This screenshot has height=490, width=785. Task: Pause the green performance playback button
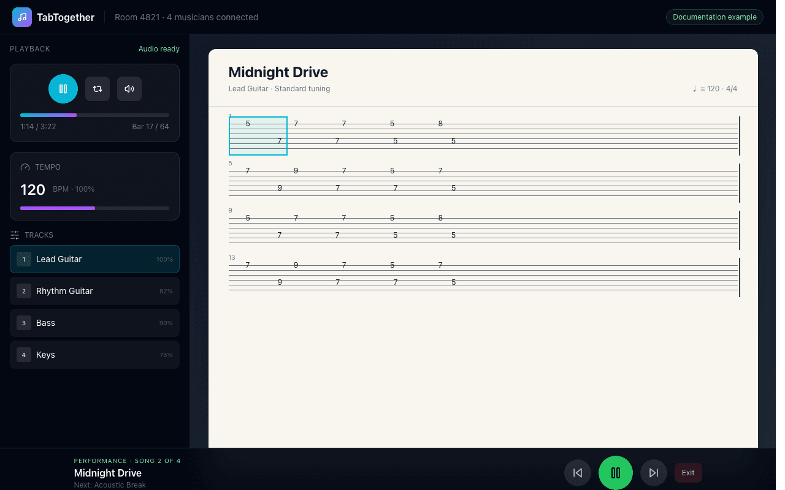click(616, 473)
